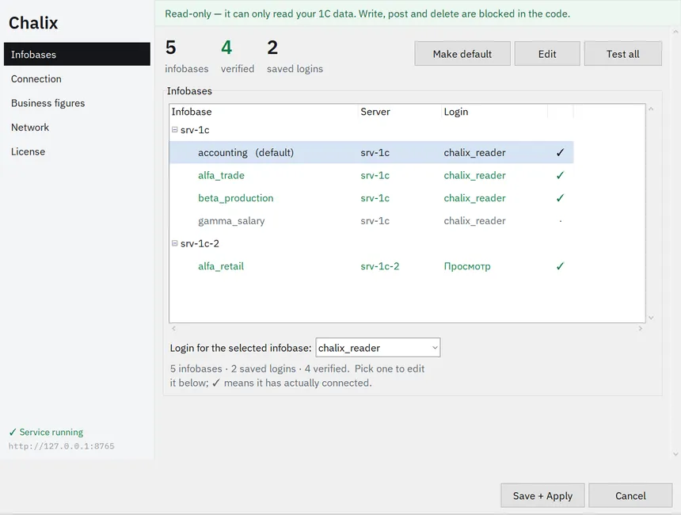
Task: Collapse the srv-1c server group
Action: tap(174, 129)
